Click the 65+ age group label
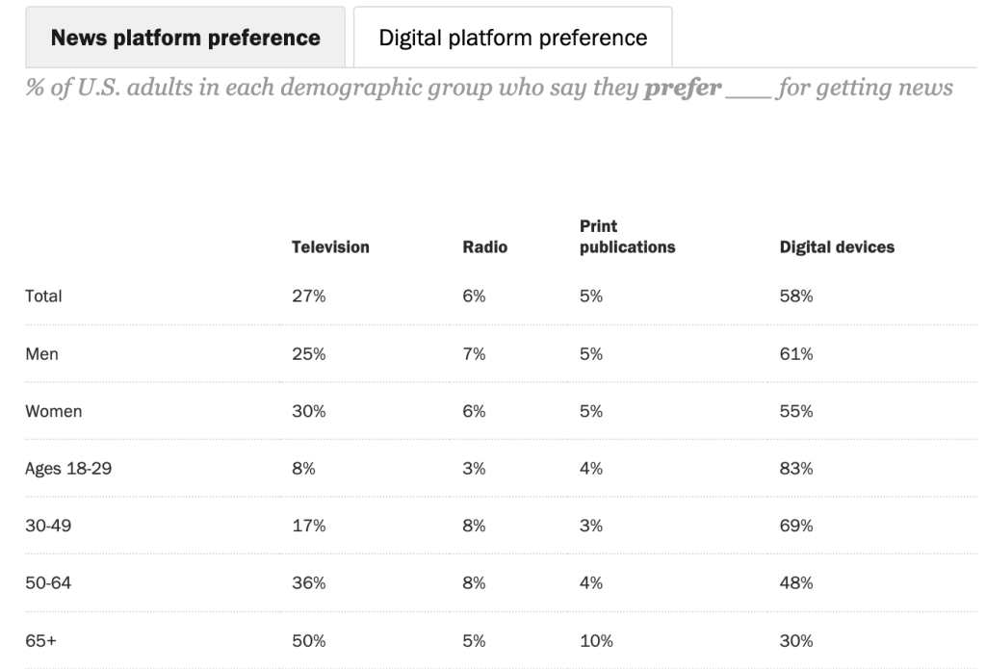Viewport: 986px width, 669px height. pyautogui.click(x=39, y=642)
